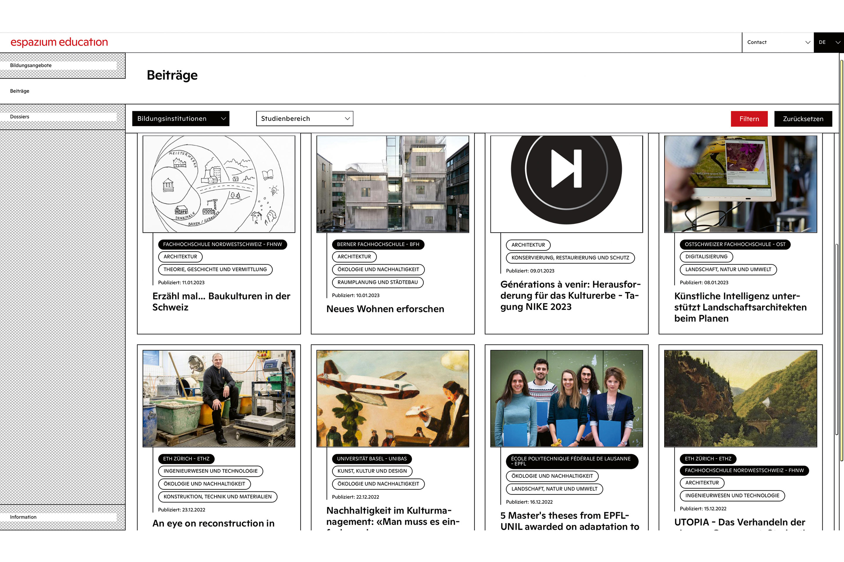The width and height of the screenshot is (844, 562).
Task: Reset filters with Zurücksetzen button
Action: [803, 119]
